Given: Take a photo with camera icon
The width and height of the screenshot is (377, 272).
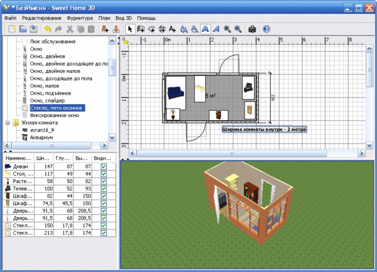Looking at the screenshot, I should click(252, 29).
